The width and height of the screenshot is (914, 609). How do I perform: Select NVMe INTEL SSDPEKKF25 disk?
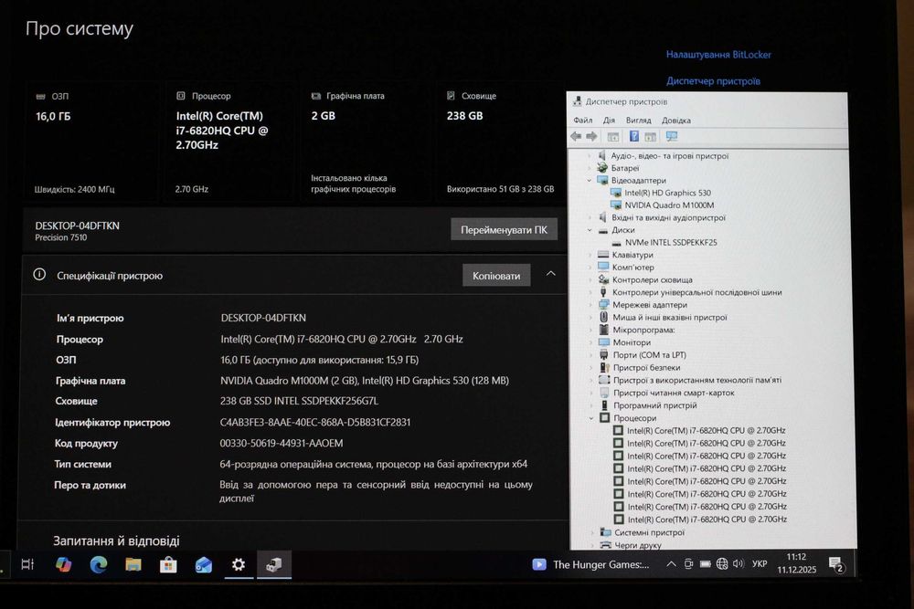coord(671,242)
